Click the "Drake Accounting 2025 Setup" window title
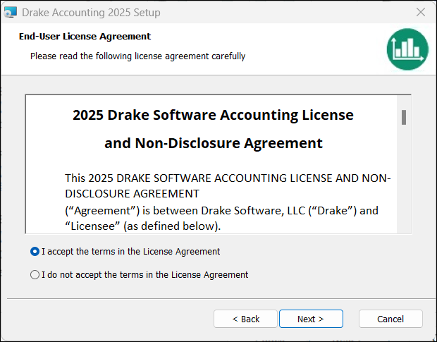 pos(91,13)
